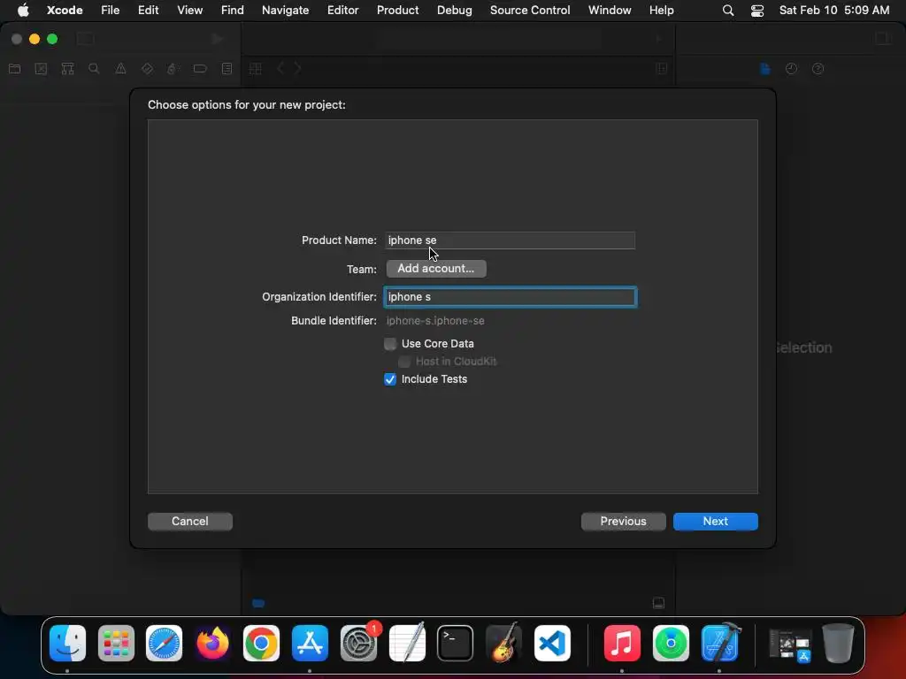Open the Xcode application menu

(x=65, y=11)
